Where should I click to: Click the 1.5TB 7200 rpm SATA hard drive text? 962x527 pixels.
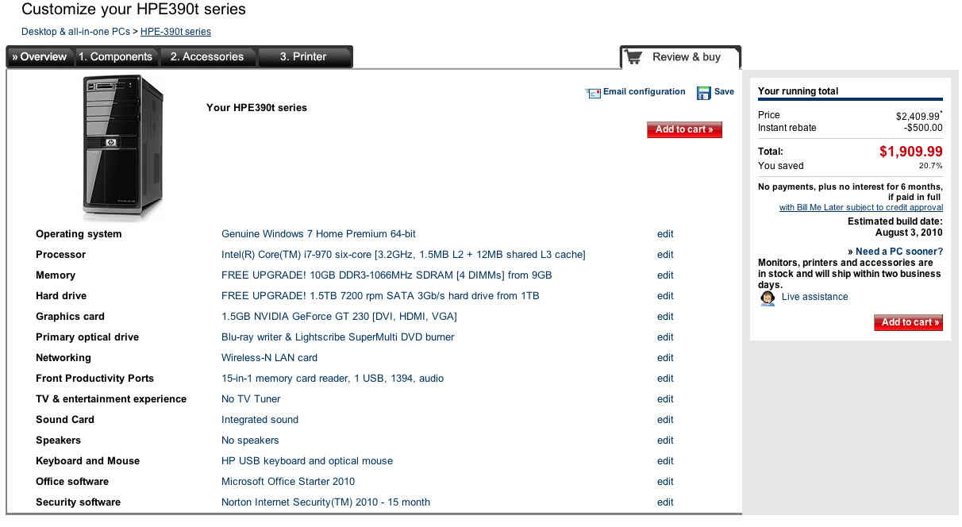coord(380,296)
